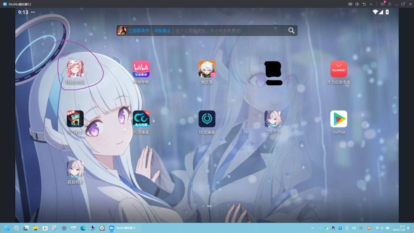
Task: Open the taskbar clock and date
Action: click(x=399, y=228)
